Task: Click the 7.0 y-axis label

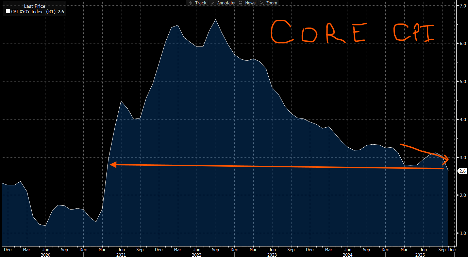Action: click(463, 6)
